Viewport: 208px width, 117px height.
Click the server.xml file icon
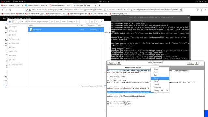(x=31, y=30)
